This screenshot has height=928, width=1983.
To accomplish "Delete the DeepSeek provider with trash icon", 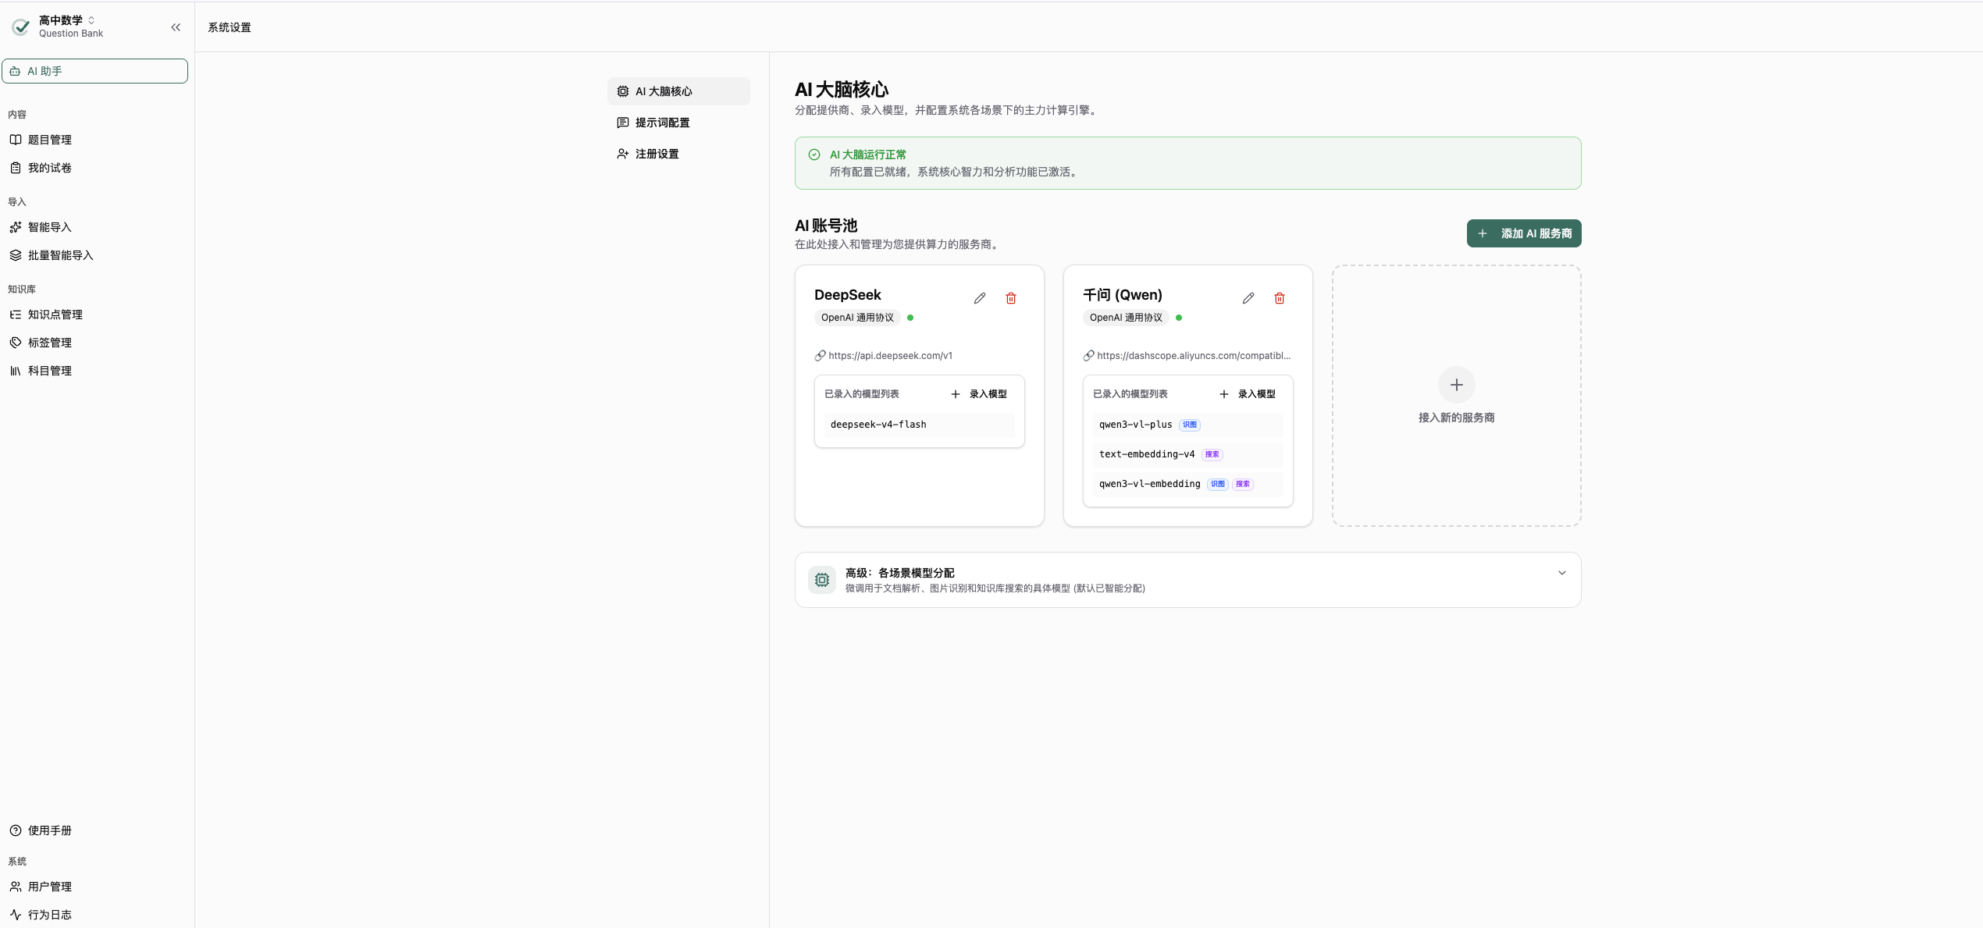I will (1011, 298).
